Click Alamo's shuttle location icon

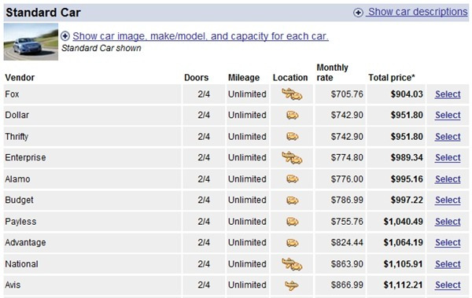293,179
